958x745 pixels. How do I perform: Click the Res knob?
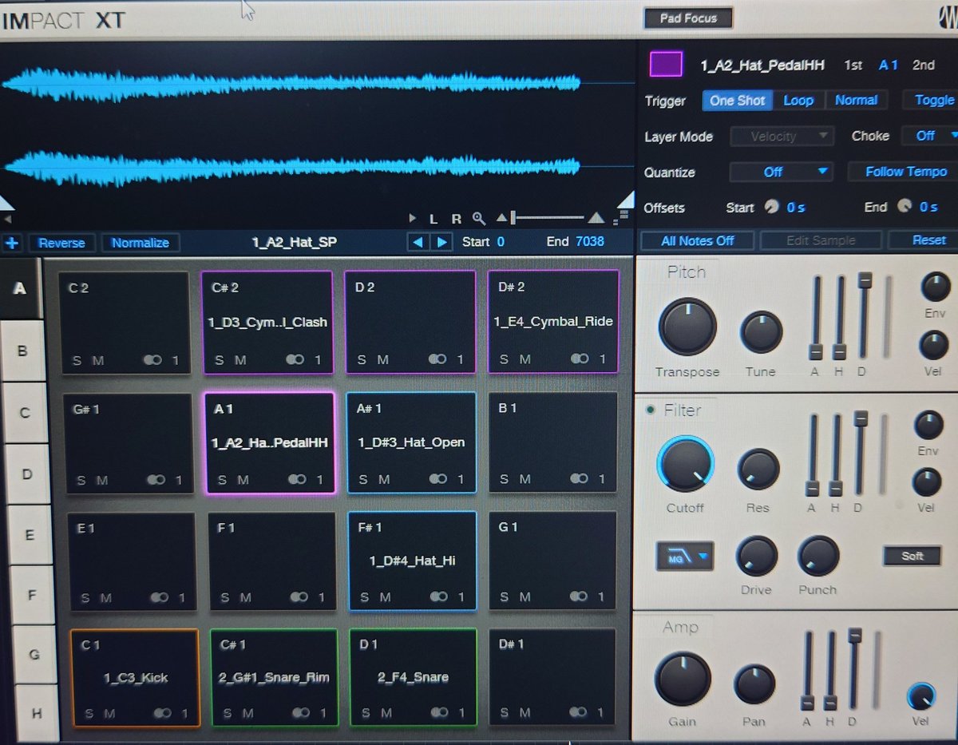pyautogui.click(x=758, y=470)
